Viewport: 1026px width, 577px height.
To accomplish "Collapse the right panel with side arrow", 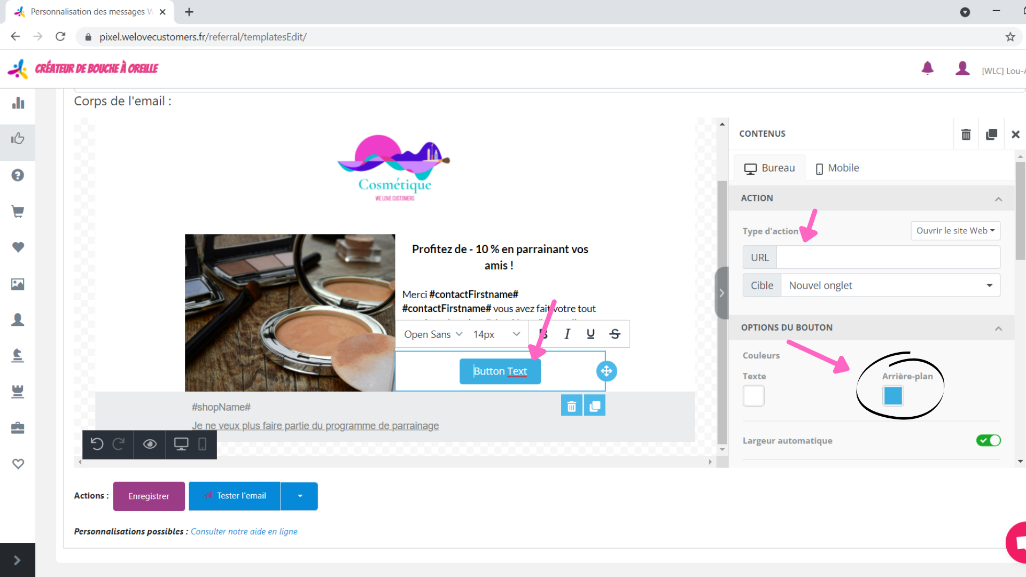I will 721,293.
